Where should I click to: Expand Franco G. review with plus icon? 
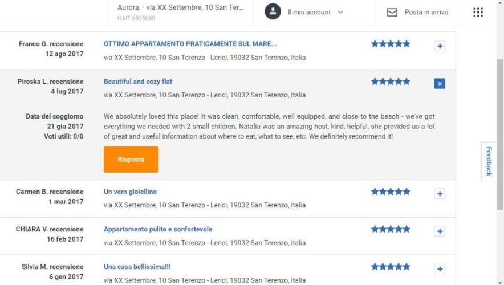click(x=440, y=46)
